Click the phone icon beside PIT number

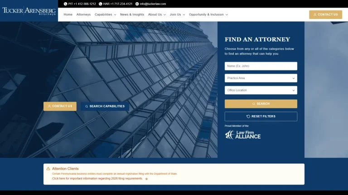(65, 4)
